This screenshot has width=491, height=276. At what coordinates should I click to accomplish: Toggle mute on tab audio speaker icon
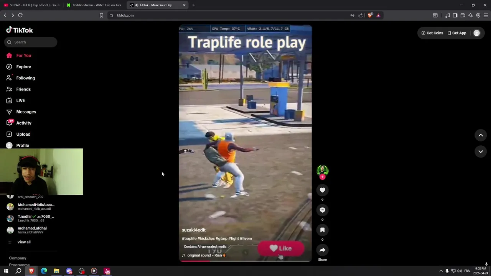(137, 5)
